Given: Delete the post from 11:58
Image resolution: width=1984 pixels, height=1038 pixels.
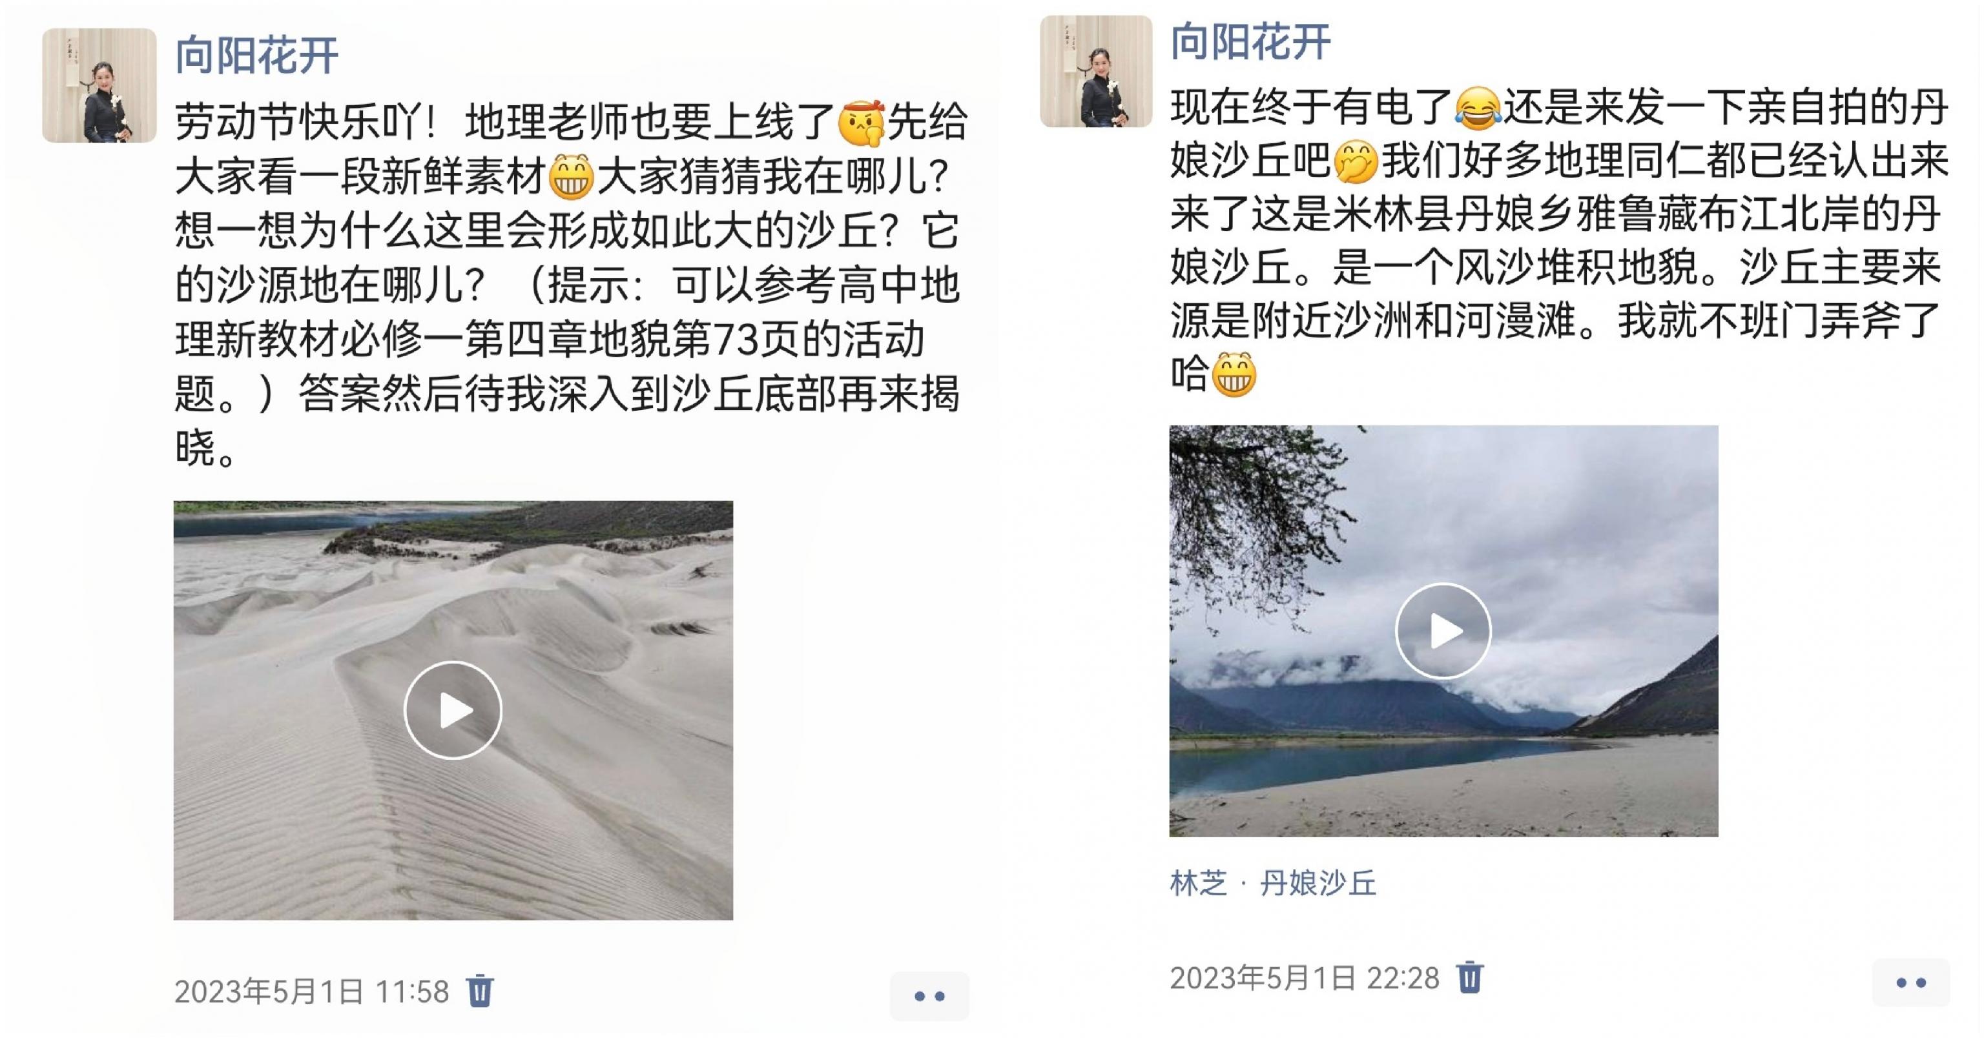Looking at the screenshot, I should point(480,990).
